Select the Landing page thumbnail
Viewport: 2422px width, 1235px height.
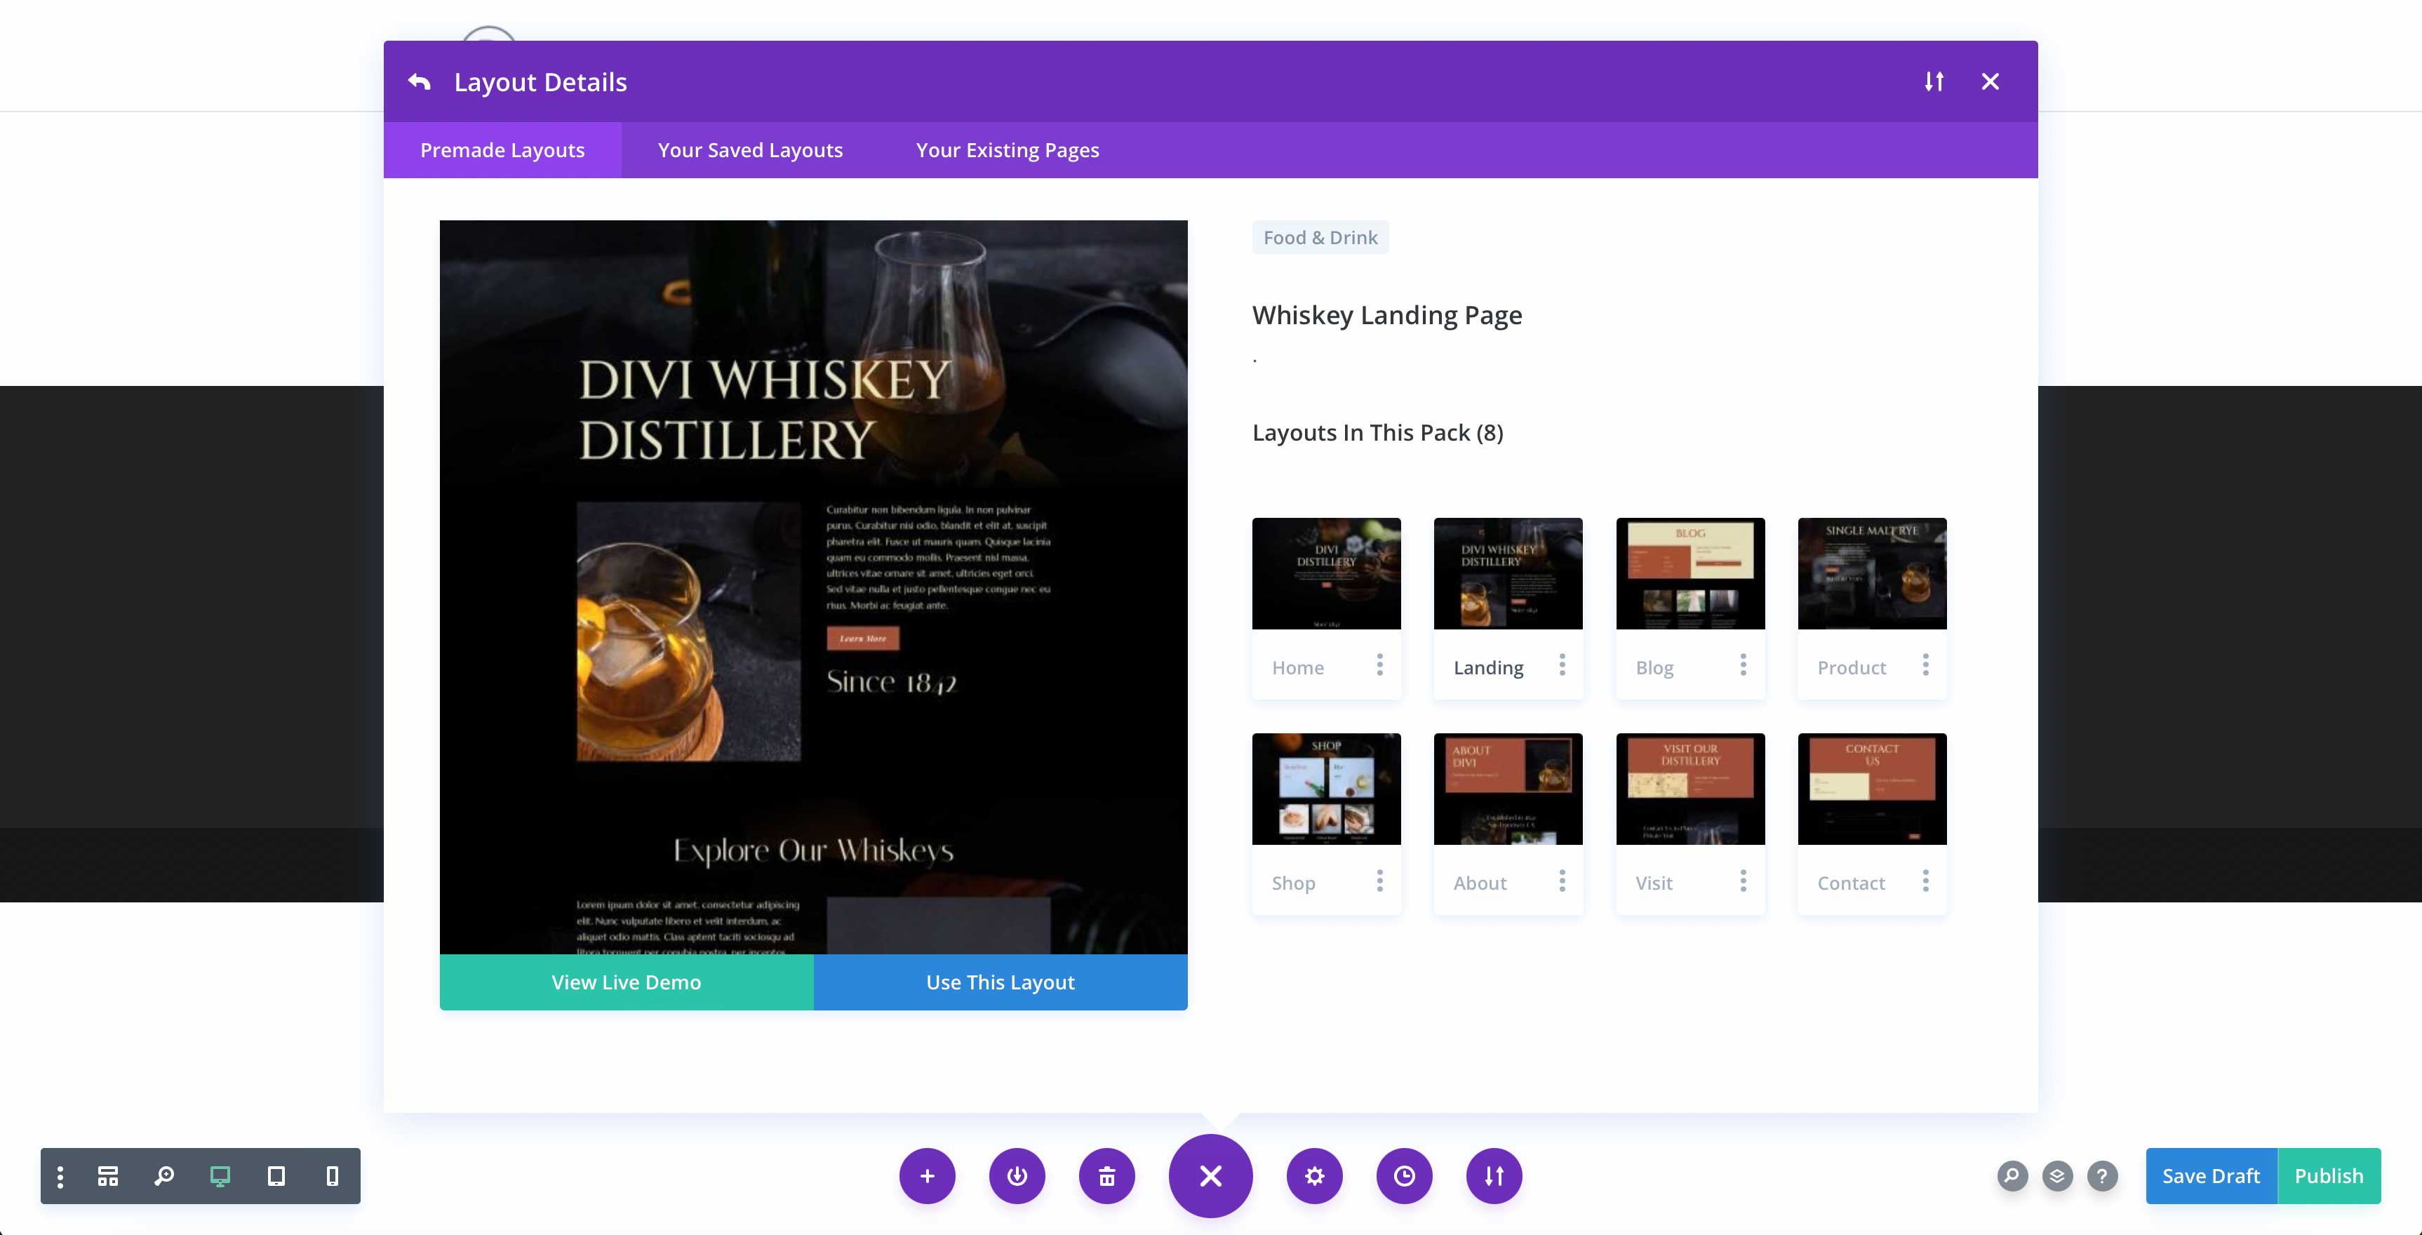pyautogui.click(x=1507, y=572)
